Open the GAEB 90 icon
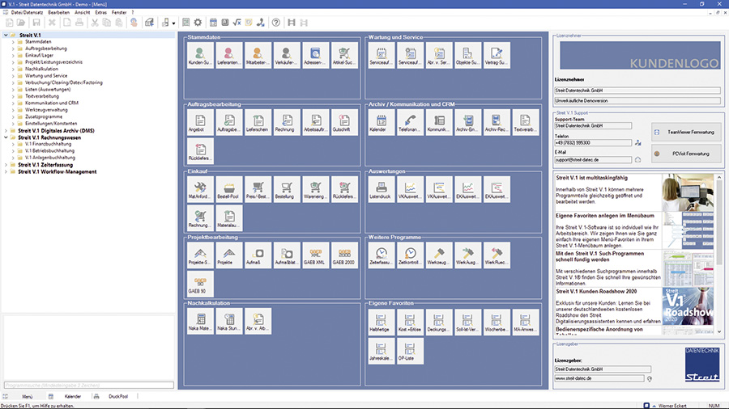This screenshot has width=729, height=409. coord(200,284)
